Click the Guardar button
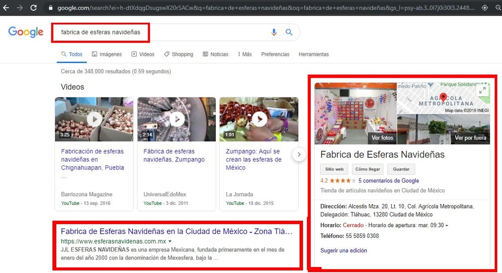The width and height of the screenshot is (502, 273). pyautogui.click(x=401, y=169)
